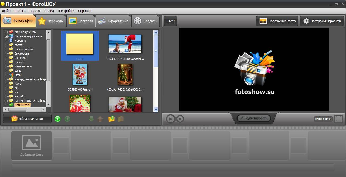Select the заяц folder
This screenshot has height=177, width=346.
click(x=18, y=71)
